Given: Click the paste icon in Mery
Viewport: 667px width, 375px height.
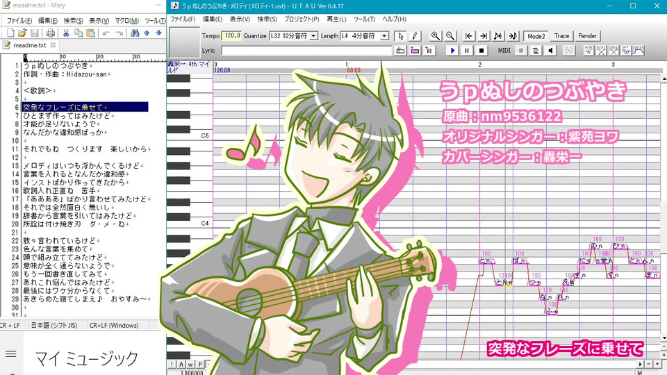Looking at the screenshot, I should point(90,33).
